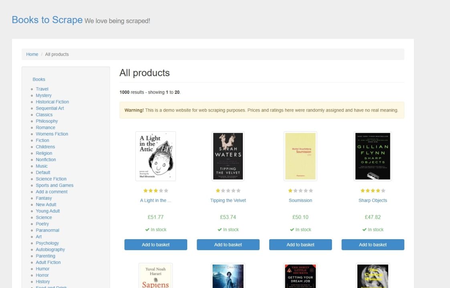Open the Mystery category
The width and height of the screenshot is (450, 288).
[x=43, y=95]
